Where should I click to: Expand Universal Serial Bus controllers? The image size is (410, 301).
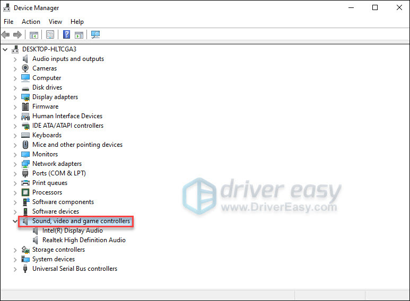15,269
